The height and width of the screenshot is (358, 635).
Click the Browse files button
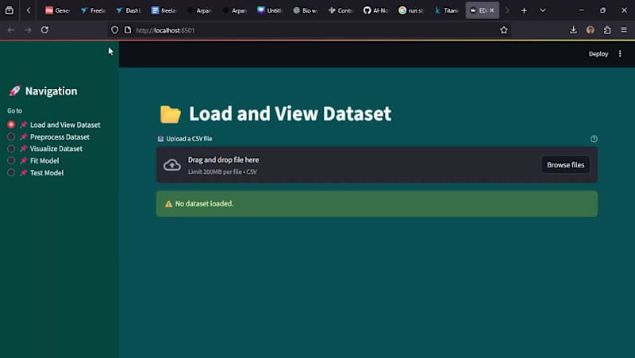pyautogui.click(x=565, y=165)
